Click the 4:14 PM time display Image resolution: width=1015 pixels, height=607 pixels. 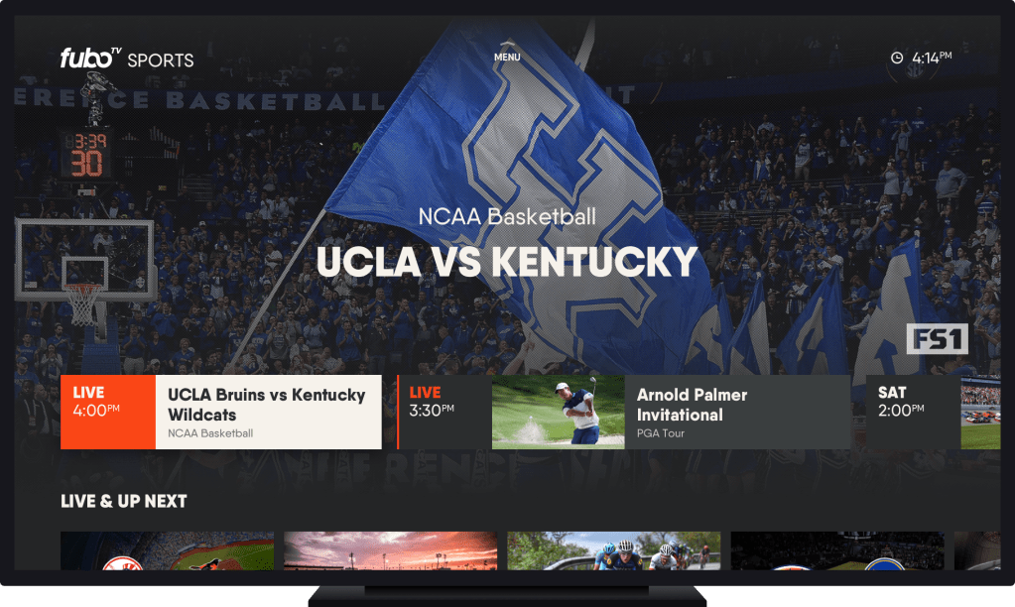pos(932,58)
